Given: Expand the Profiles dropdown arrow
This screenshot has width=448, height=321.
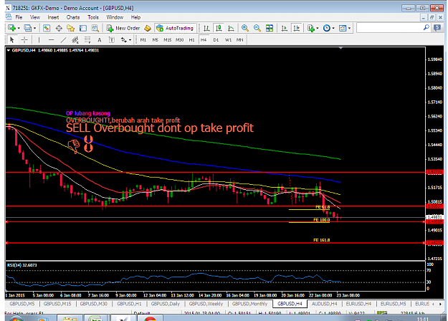Looking at the screenshot, I should tap(35, 28).
